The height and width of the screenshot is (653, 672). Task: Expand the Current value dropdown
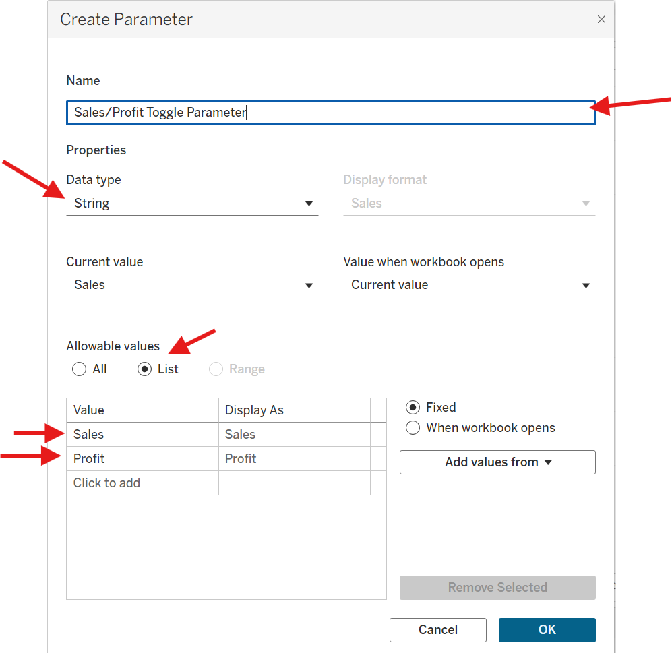click(x=192, y=285)
